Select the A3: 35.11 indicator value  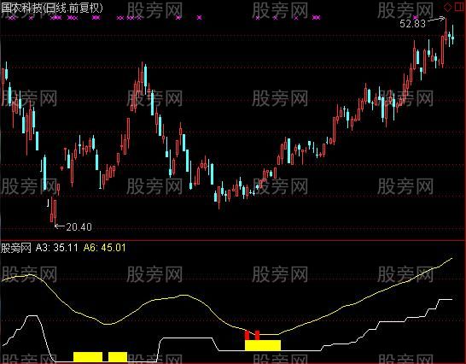tap(57, 248)
